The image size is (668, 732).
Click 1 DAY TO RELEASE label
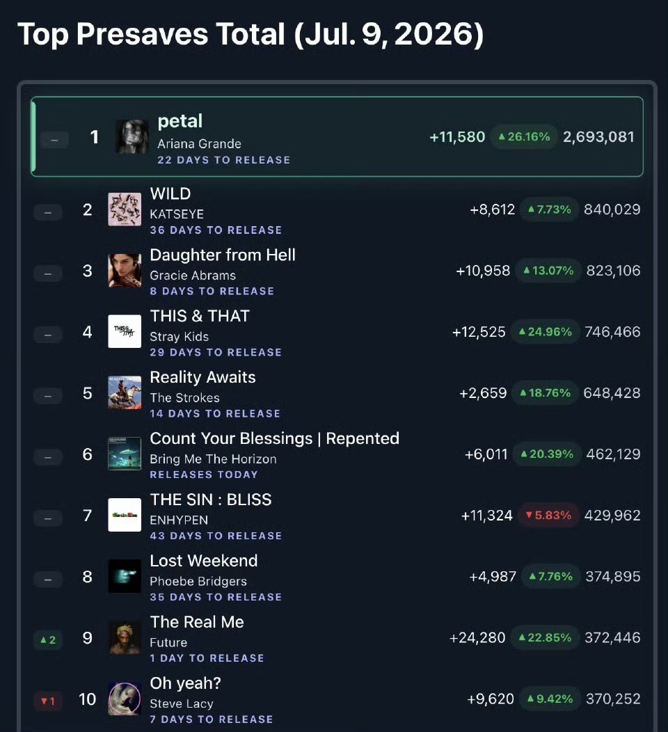click(207, 658)
